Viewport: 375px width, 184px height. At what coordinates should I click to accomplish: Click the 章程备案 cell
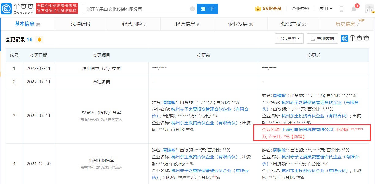(x=101, y=82)
